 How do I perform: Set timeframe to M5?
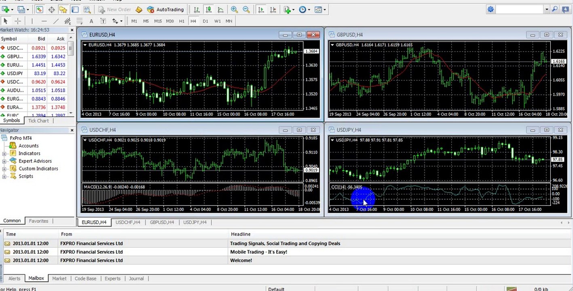pyautogui.click(x=146, y=21)
